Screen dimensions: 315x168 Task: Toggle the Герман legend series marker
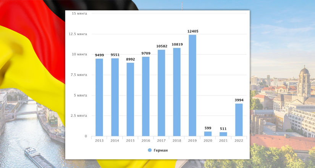[150, 150]
